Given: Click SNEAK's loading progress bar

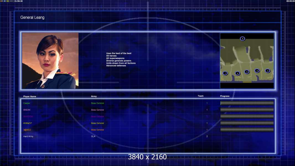Looking at the screenshot, I should click(247, 110).
